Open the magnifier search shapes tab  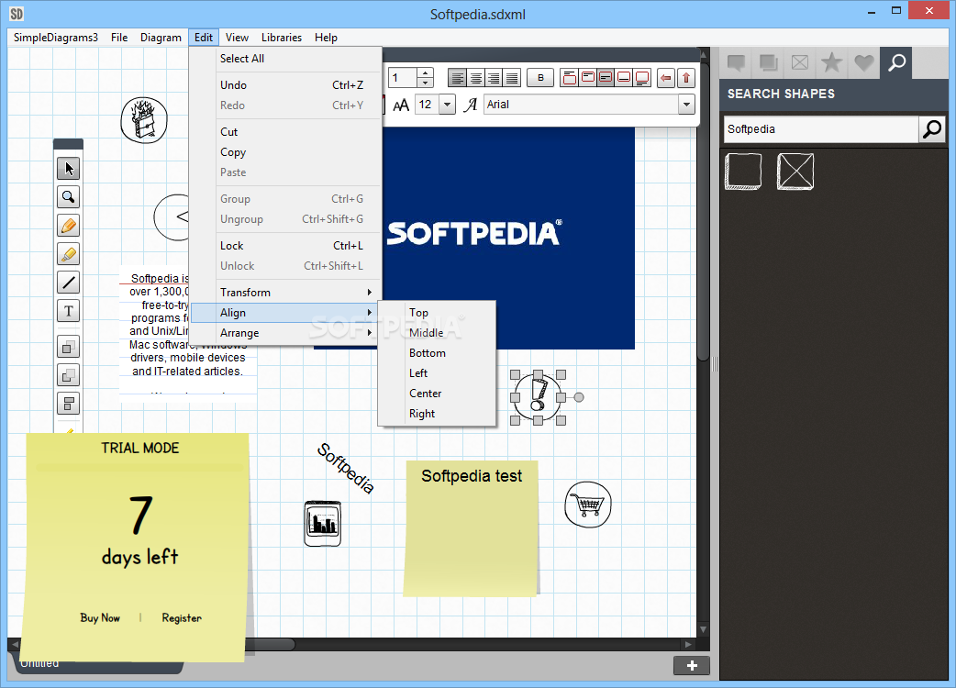point(896,62)
